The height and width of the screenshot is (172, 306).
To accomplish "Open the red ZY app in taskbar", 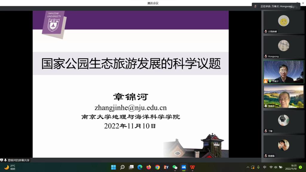I will (x=166, y=167).
